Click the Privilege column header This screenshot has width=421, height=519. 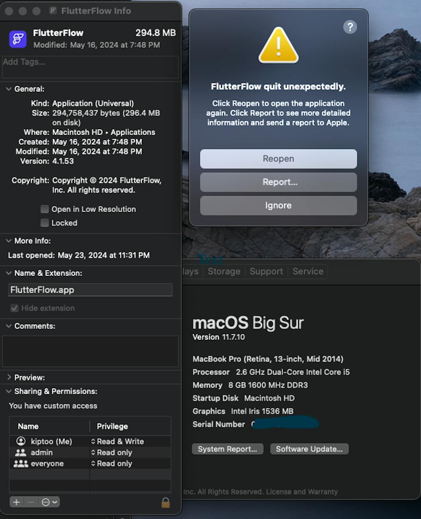tap(112, 426)
